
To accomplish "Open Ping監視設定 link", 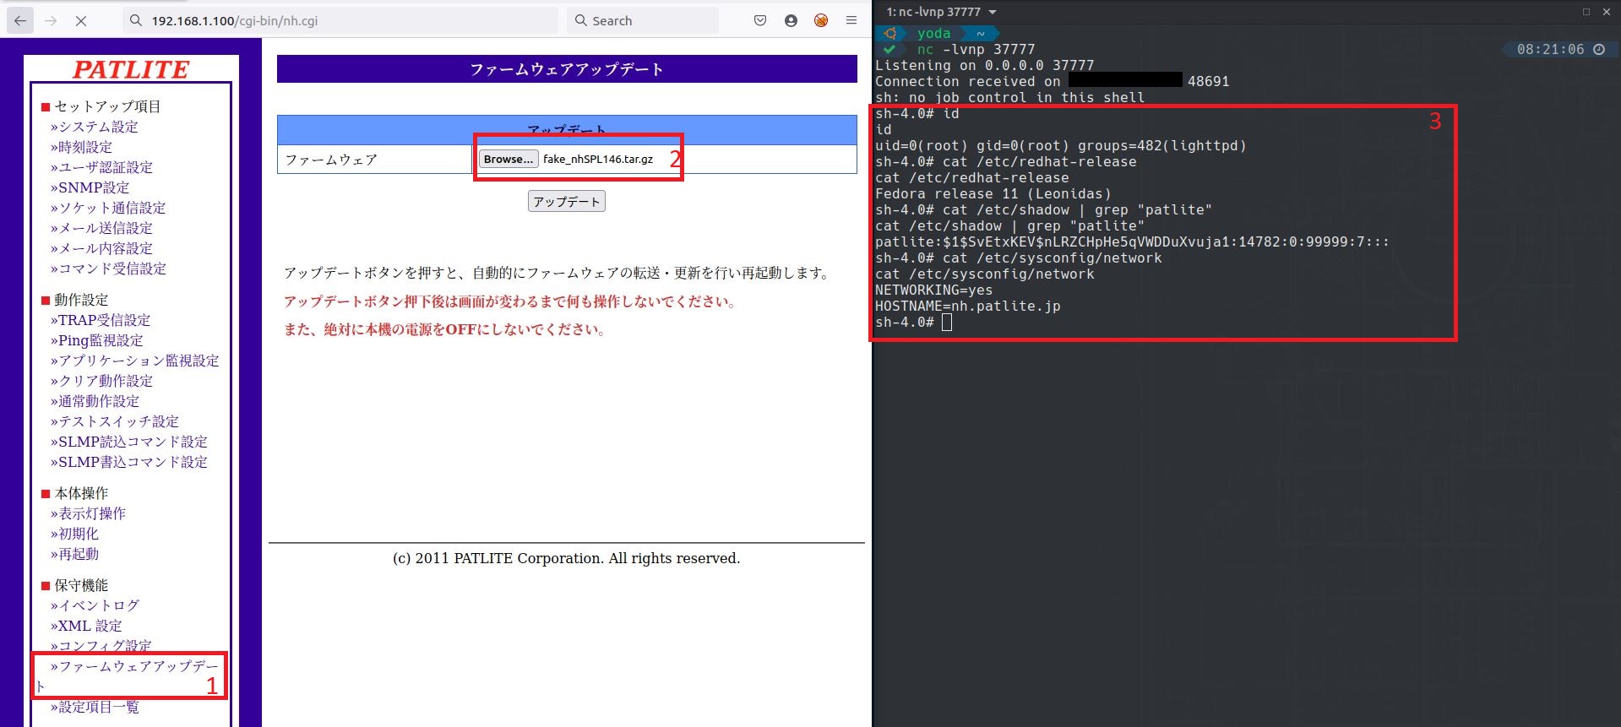I will pyautogui.click(x=97, y=340).
